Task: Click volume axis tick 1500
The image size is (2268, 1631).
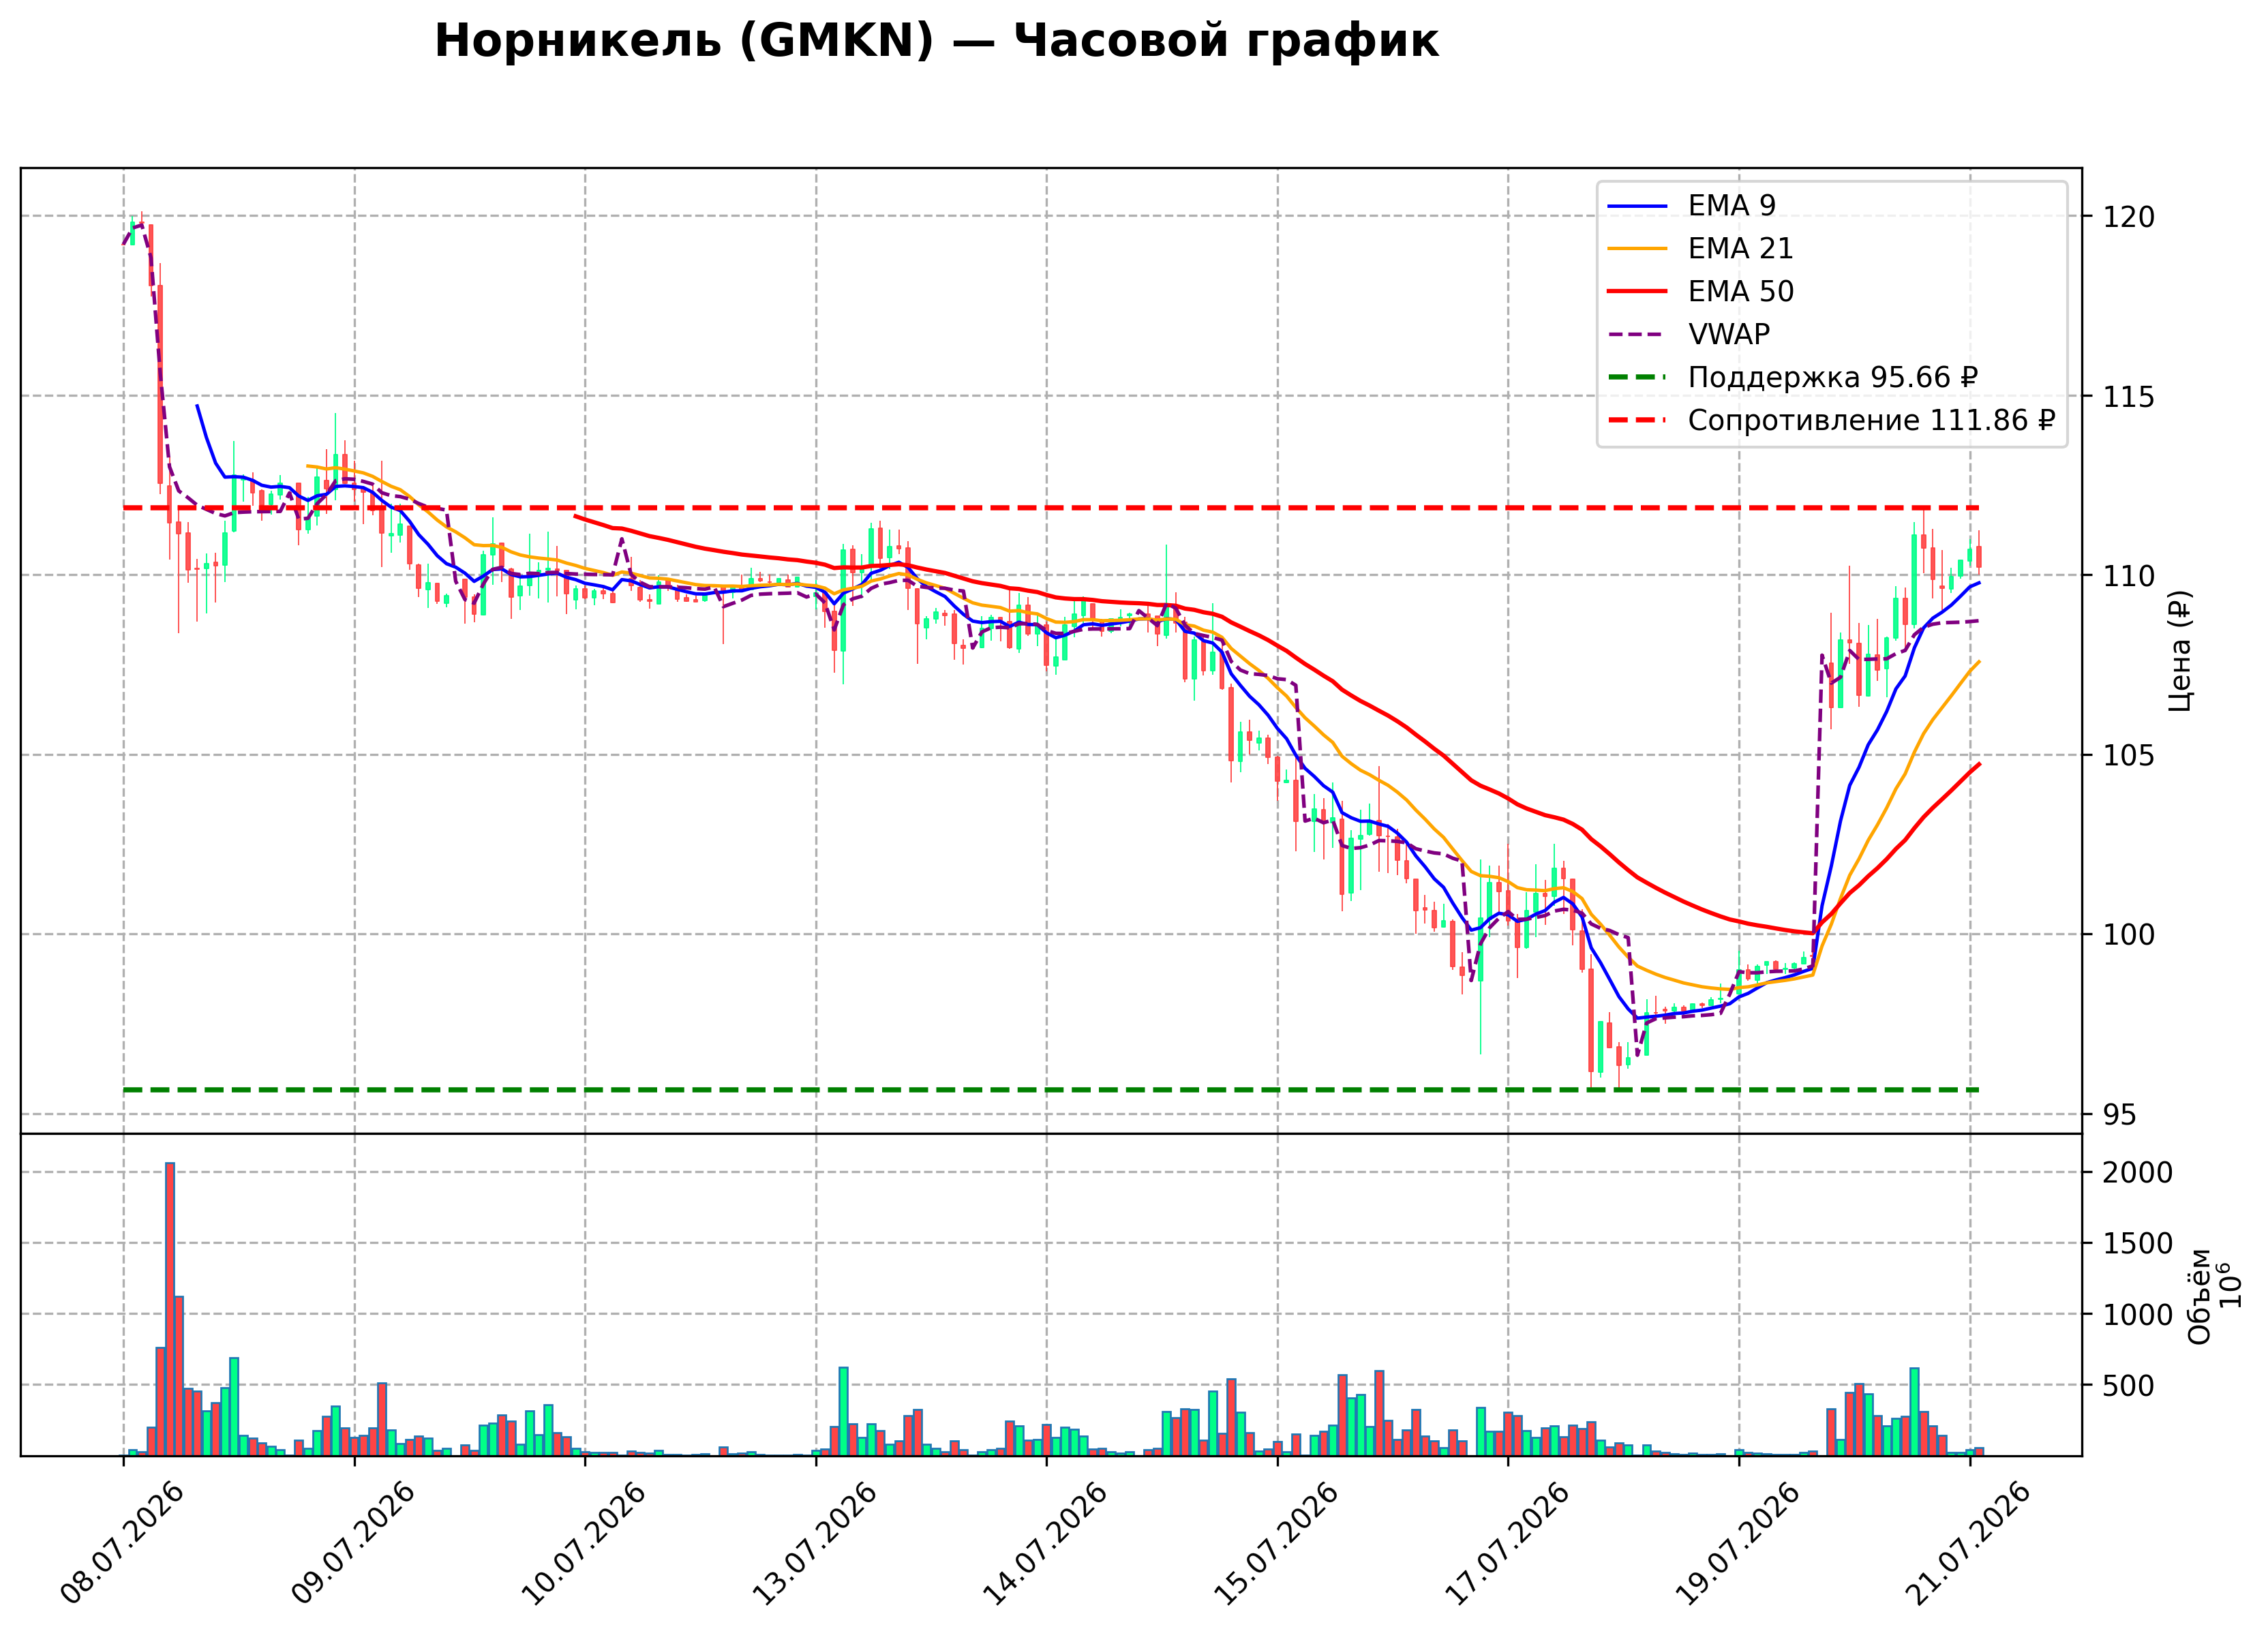Action: pos(2137,1244)
